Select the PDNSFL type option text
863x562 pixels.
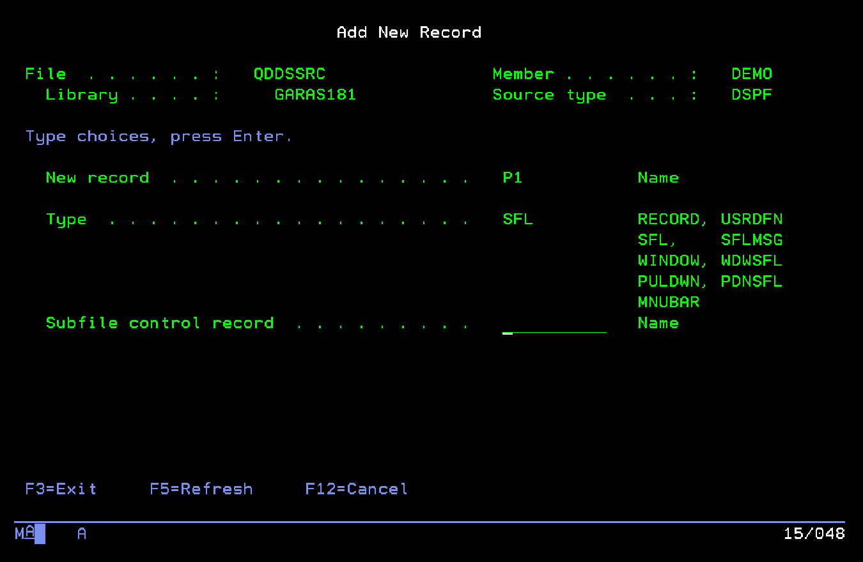click(x=752, y=282)
